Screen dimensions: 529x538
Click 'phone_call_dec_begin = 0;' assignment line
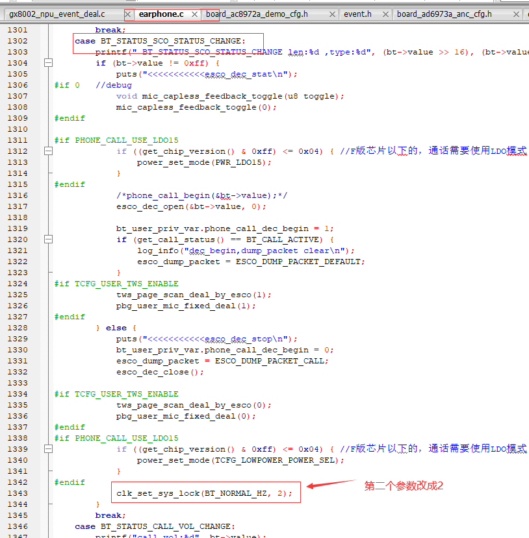[225, 350]
